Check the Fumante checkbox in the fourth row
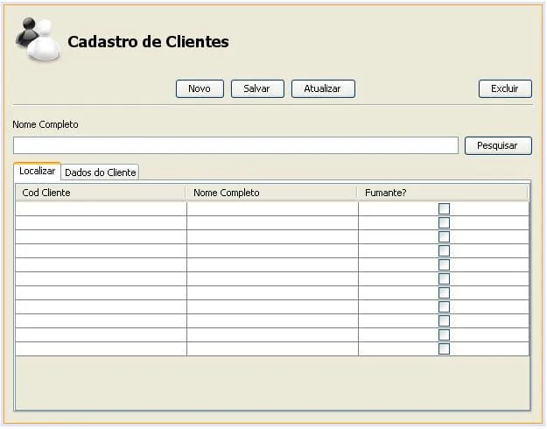Viewport: 547px width, 429px height. (x=444, y=251)
